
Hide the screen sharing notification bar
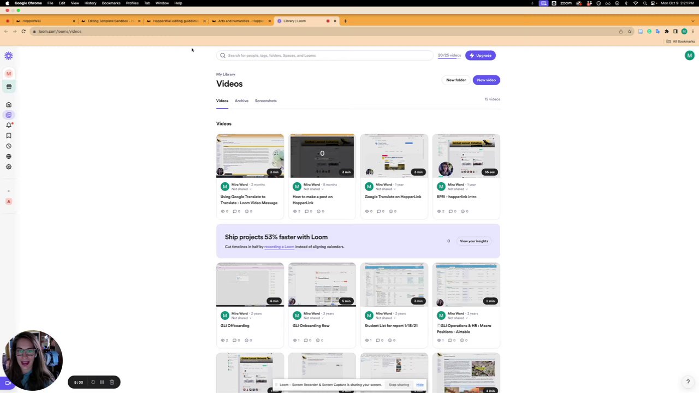coord(419,385)
